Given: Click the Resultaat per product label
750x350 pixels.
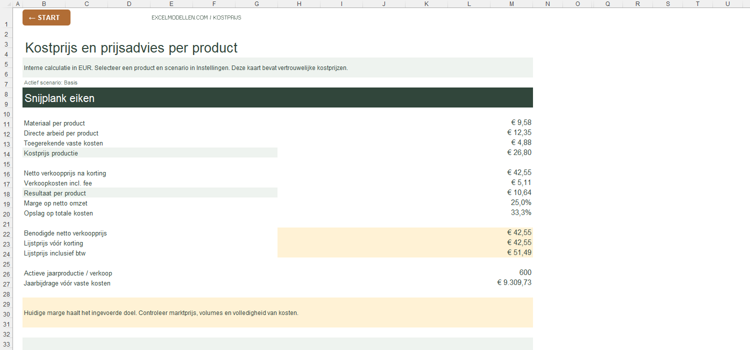Looking at the screenshot, I should click(55, 193).
